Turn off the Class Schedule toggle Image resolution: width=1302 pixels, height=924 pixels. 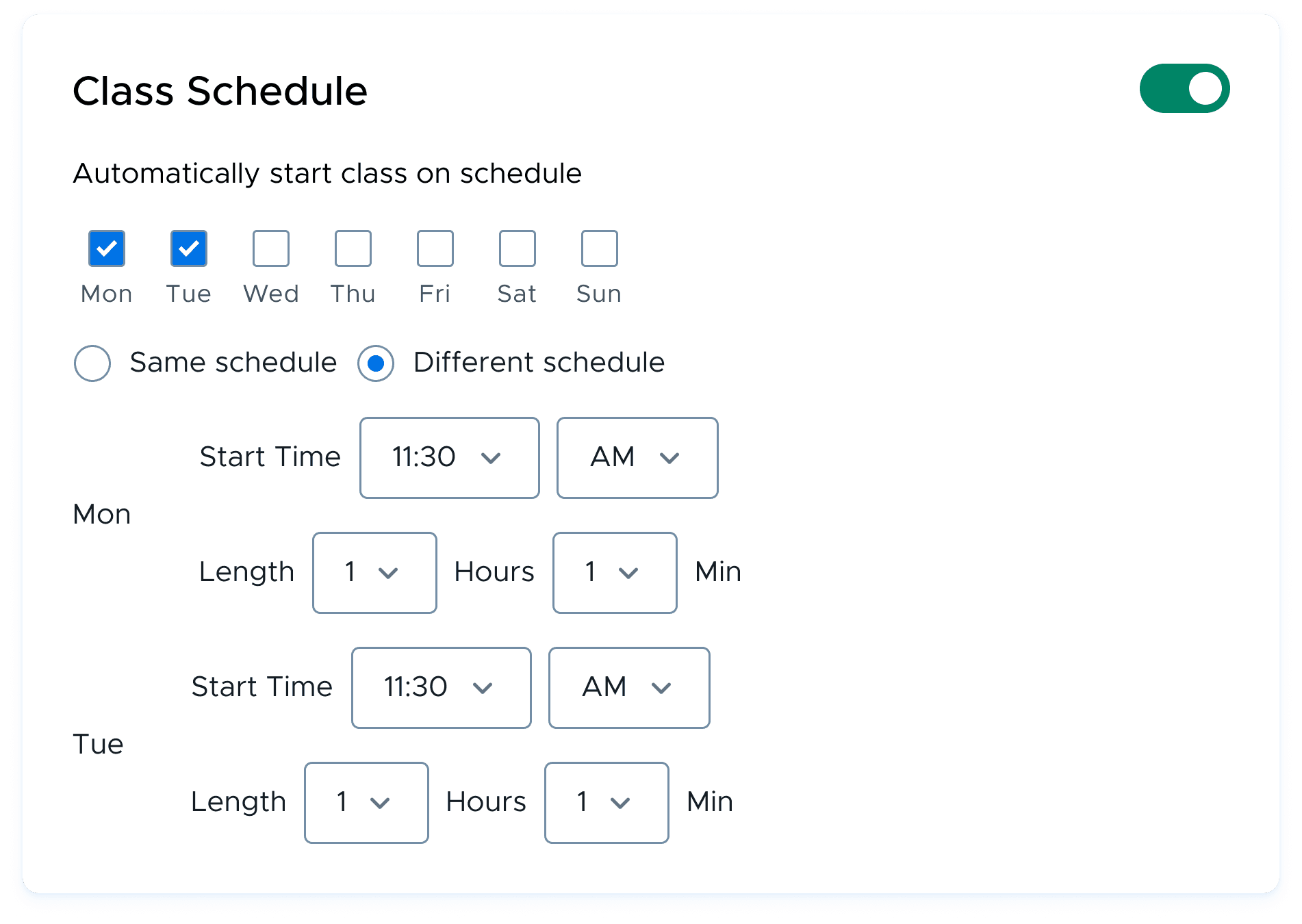pyautogui.click(x=1184, y=89)
